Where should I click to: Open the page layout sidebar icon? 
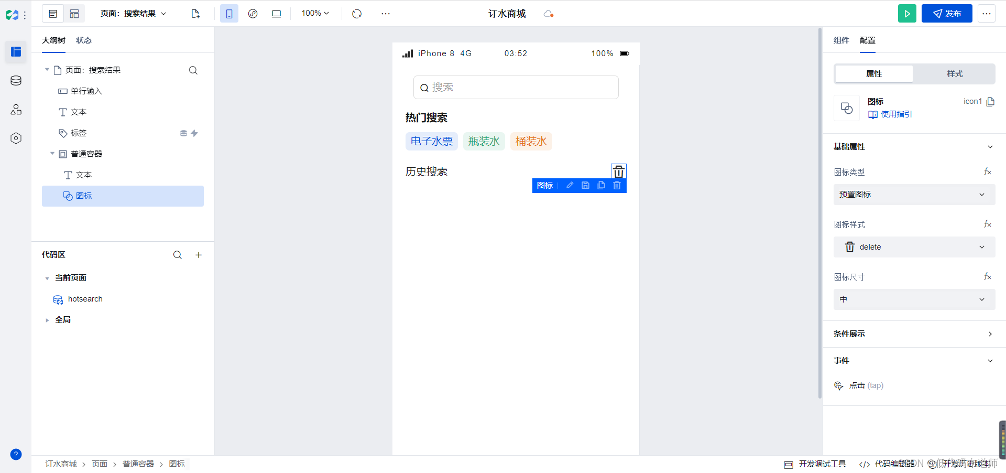coord(16,51)
